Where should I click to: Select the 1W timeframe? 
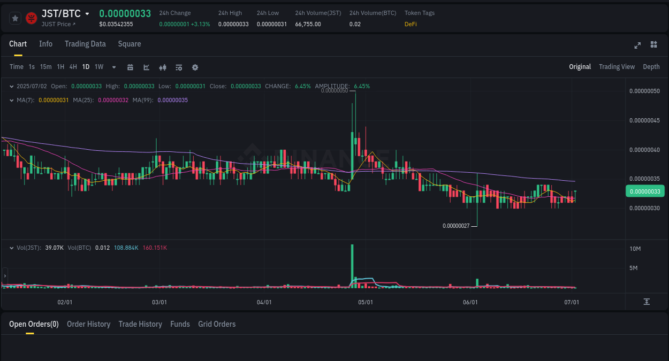coord(98,67)
